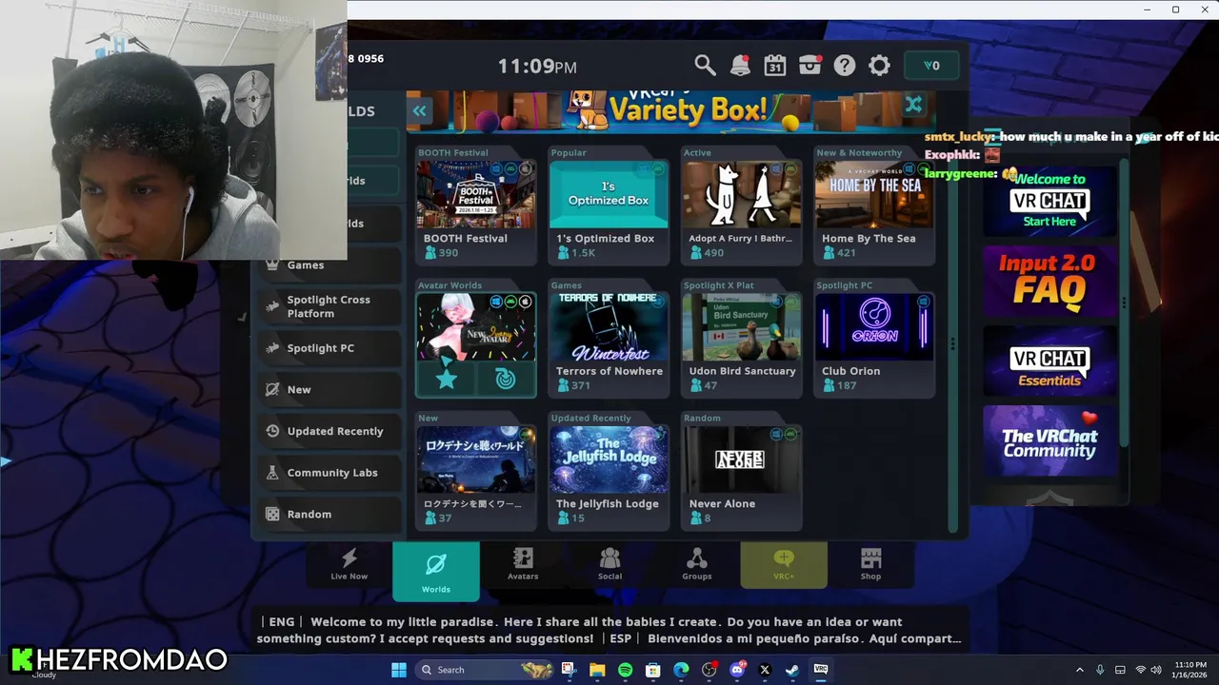Open Microsoft Edge from taskbar
Viewport: 1219px width, 685px height.
pos(681,670)
